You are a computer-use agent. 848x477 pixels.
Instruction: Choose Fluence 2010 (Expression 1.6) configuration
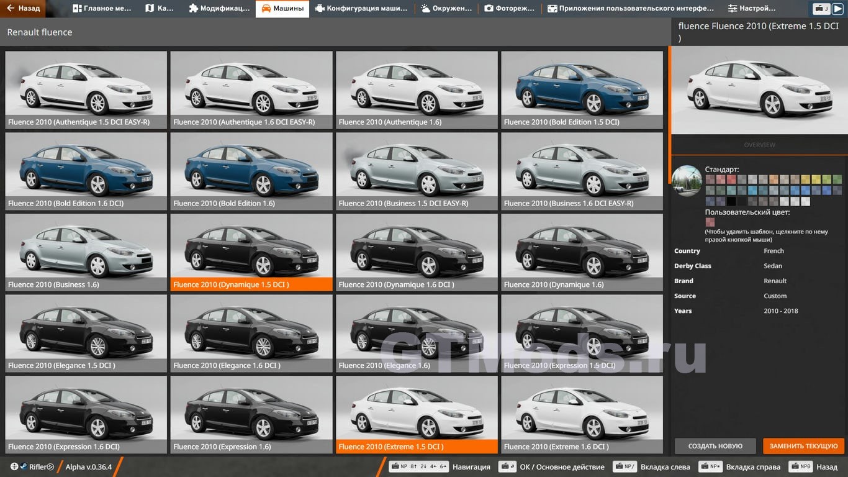[251, 415]
